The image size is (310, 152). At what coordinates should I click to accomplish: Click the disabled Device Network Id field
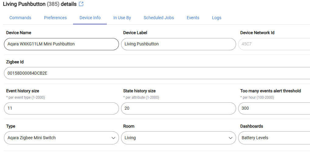(x=274, y=44)
